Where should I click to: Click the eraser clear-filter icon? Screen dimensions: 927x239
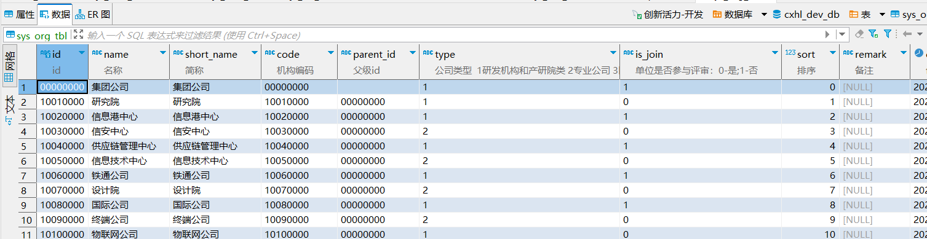tap(859, 34)
